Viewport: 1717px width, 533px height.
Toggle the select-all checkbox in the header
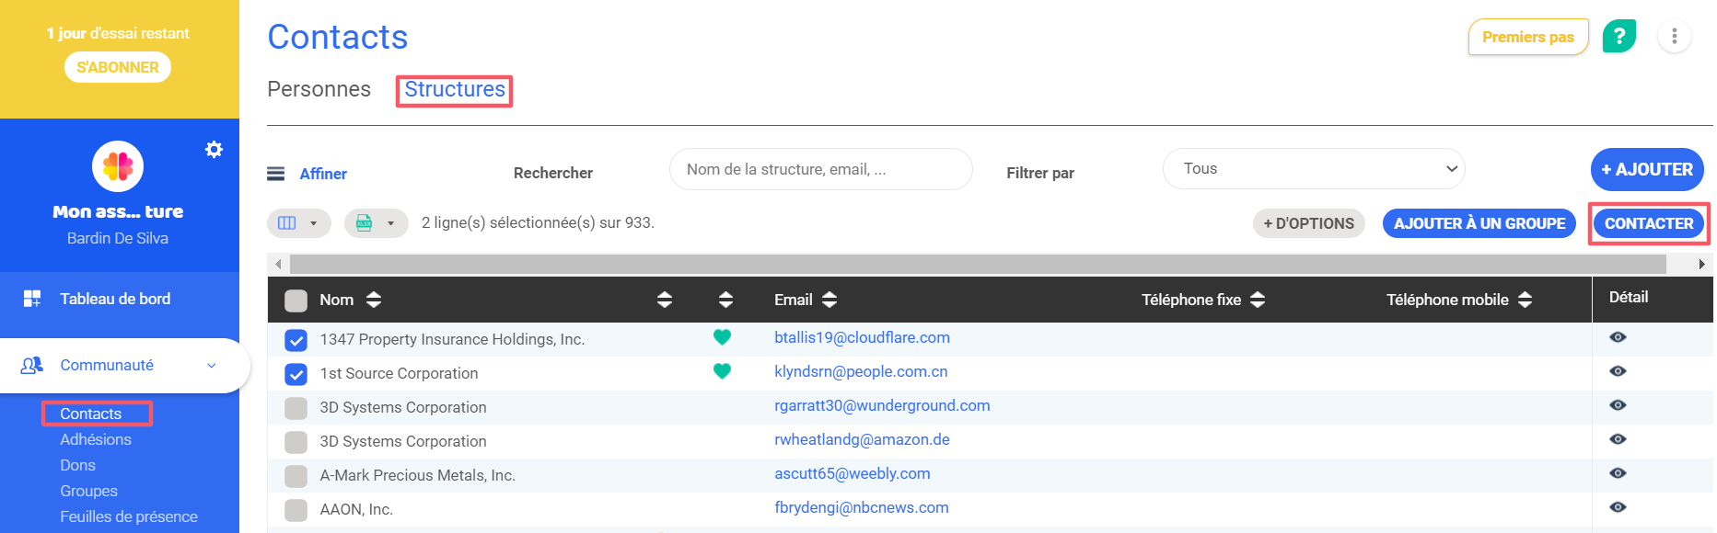point(296,301)
